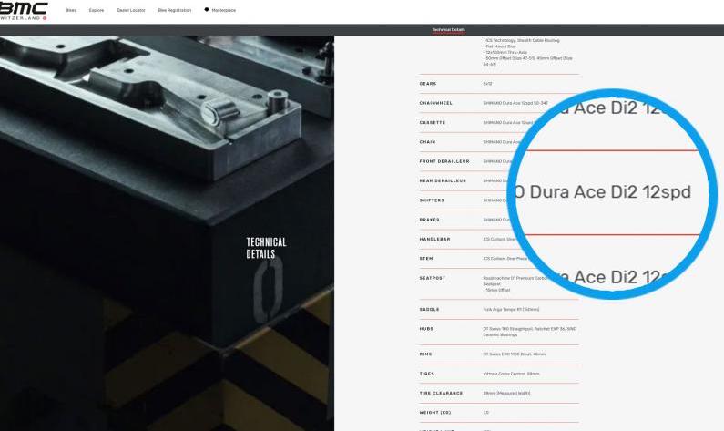Click the TIRES spec label
The width and height of the screenshot is (724, 431).
[426, 374]
